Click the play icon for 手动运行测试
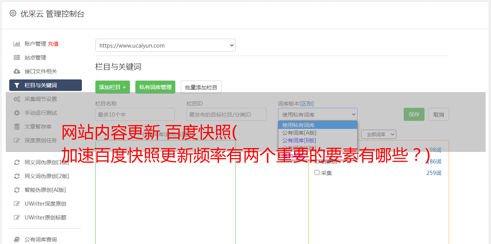 (x=17, y=113)
